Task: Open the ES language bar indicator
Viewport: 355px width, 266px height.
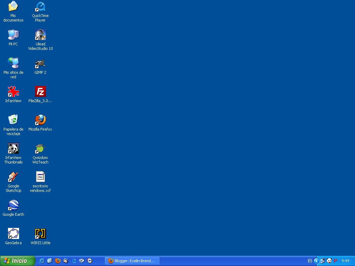Action: (x=310, y=261)
